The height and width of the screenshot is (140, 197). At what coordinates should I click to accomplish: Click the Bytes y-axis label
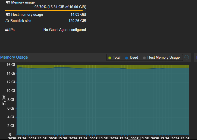(x=4, y=100)
